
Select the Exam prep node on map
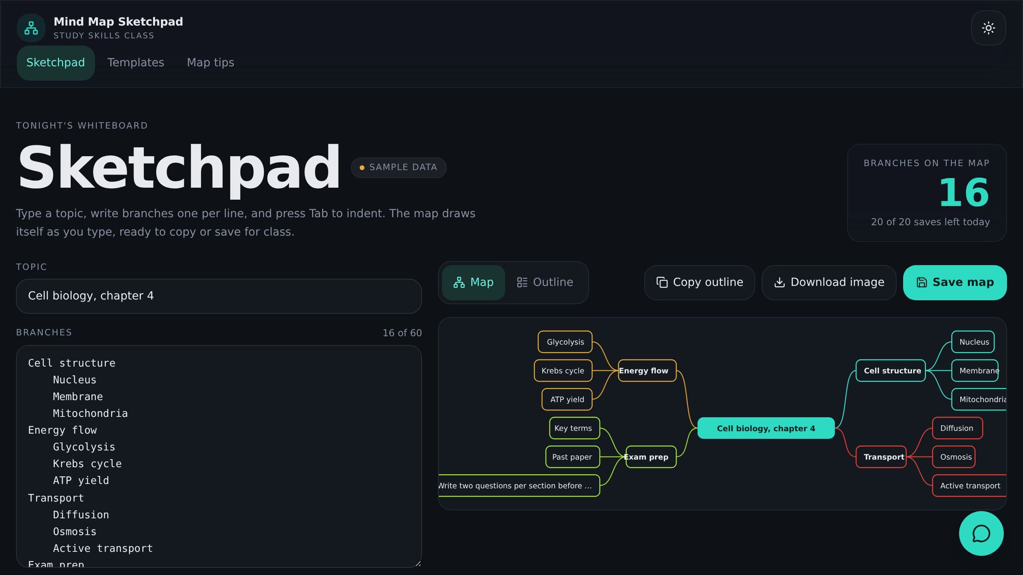pos(651,457)
